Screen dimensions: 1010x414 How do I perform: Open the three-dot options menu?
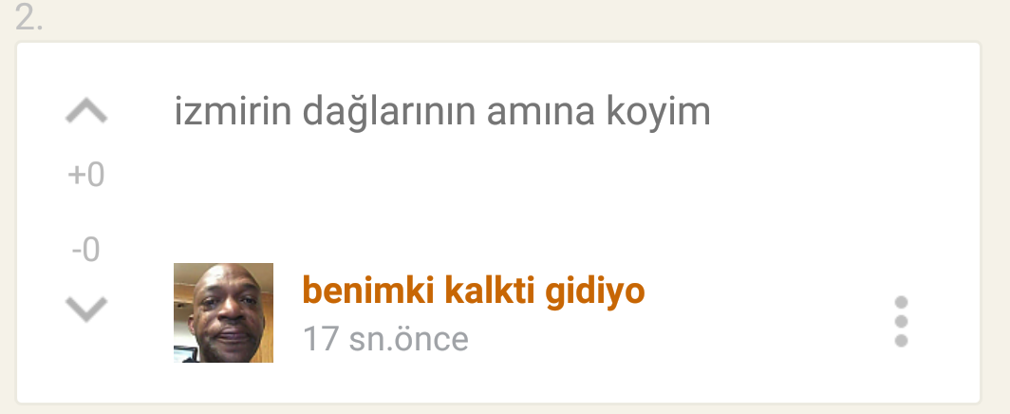point(901,321)
